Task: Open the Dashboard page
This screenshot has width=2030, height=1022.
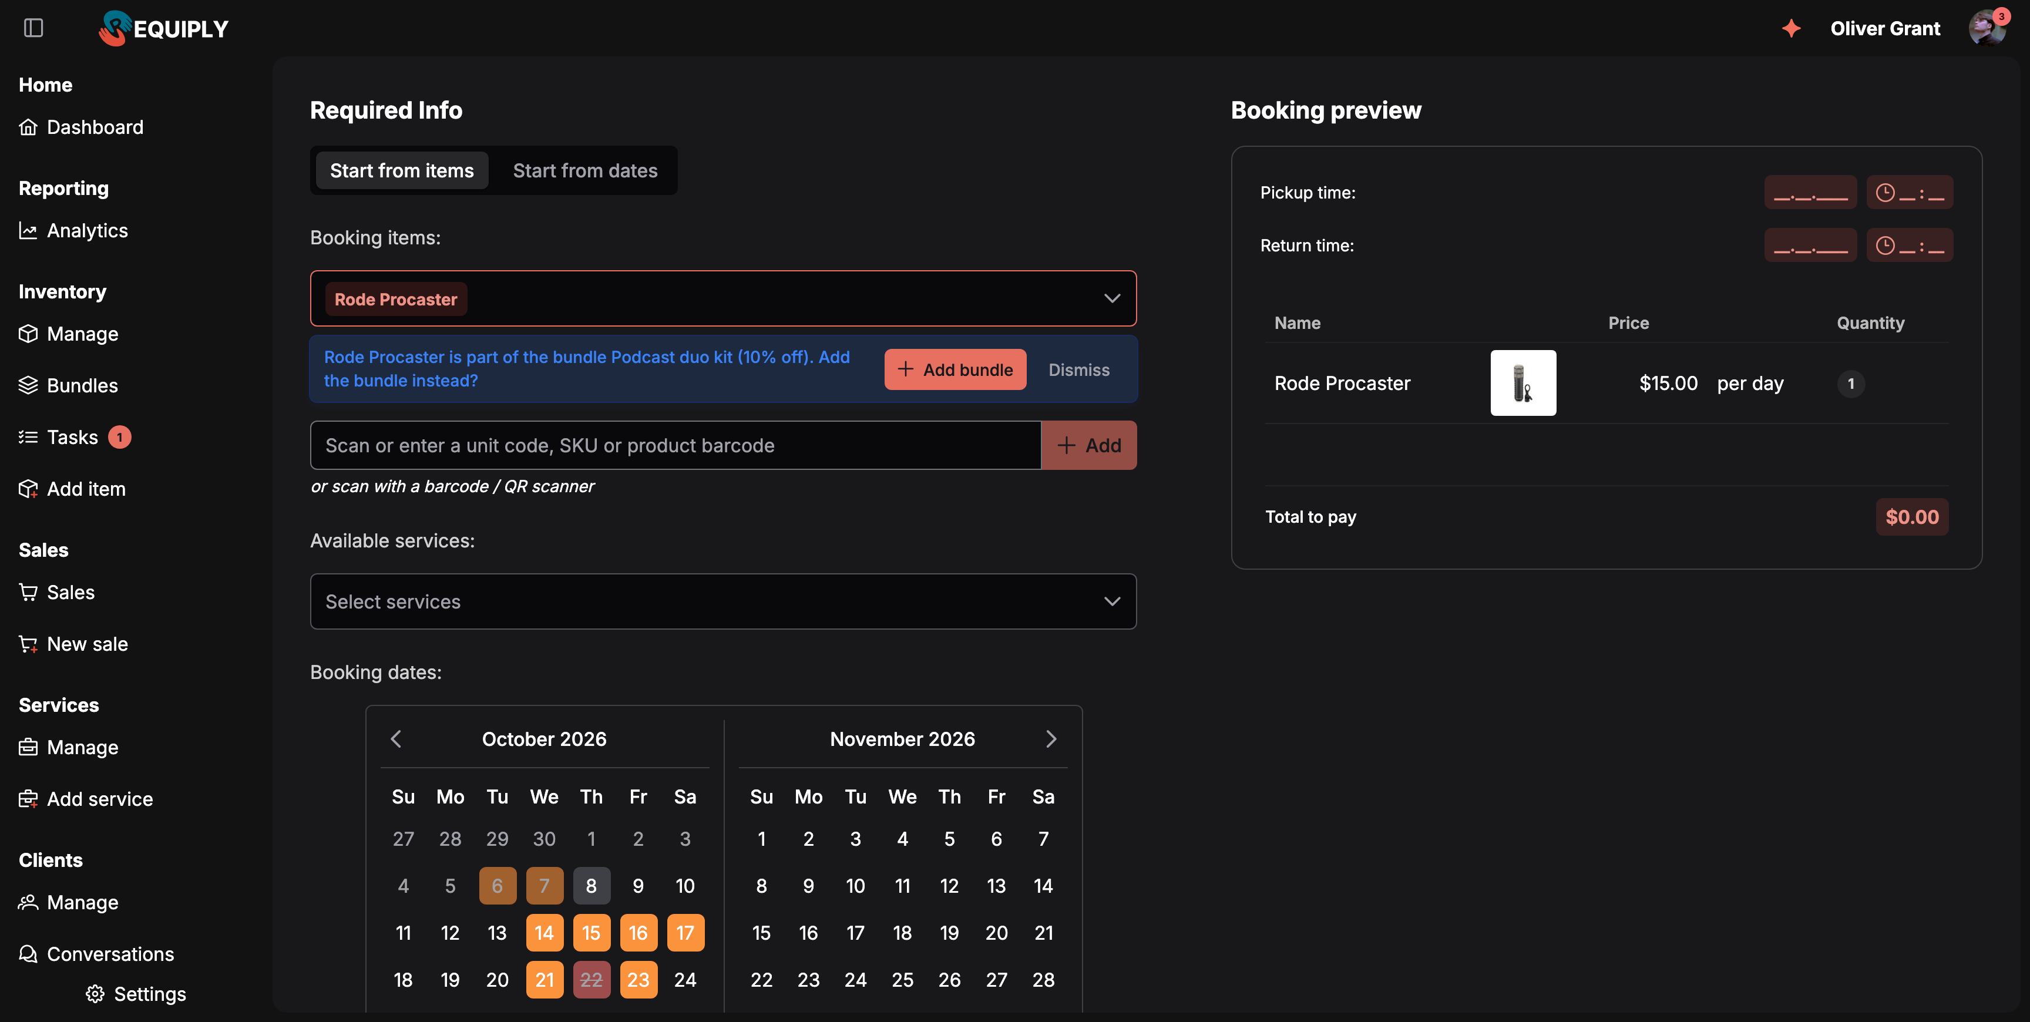Action: [x=81, y=127]
